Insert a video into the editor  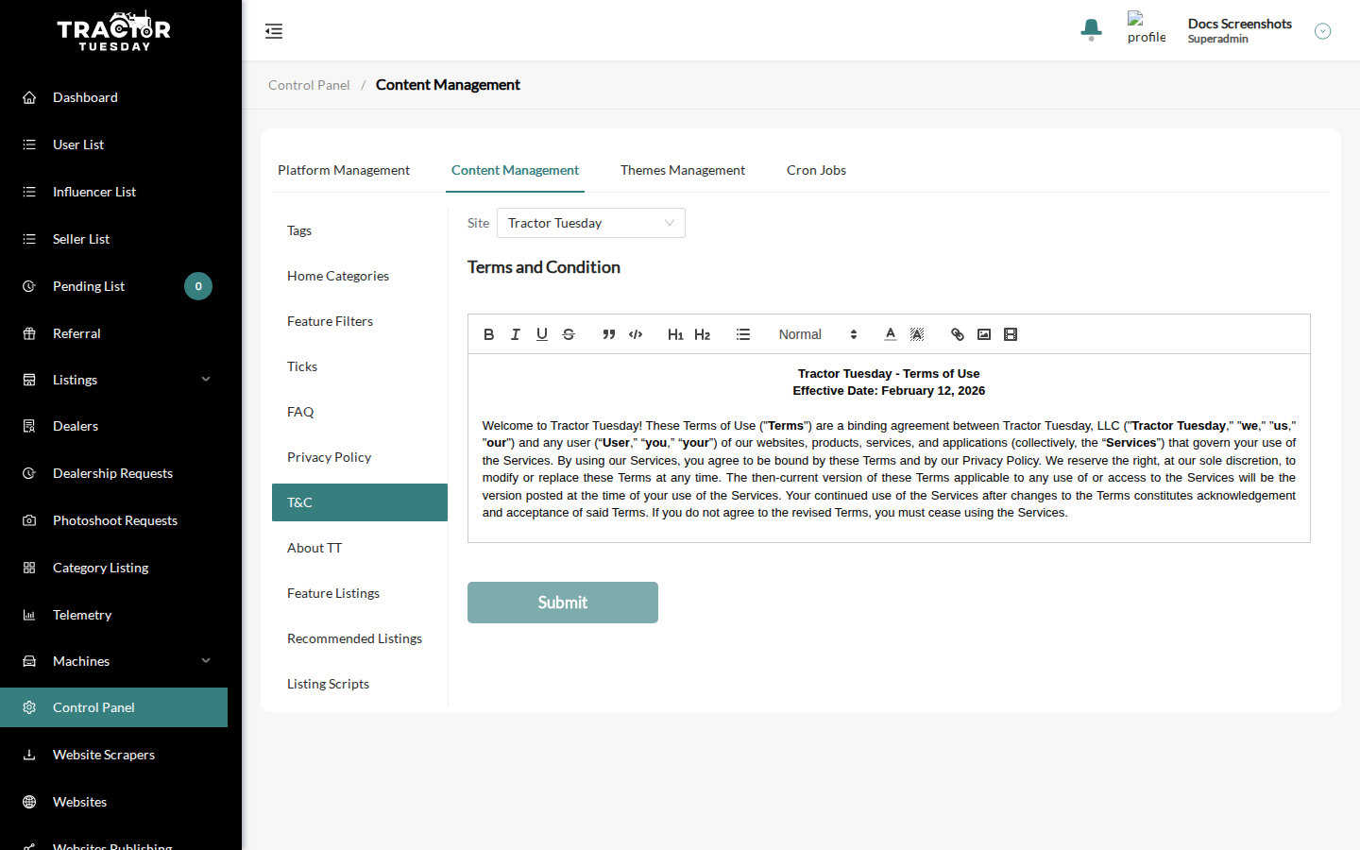tap(1011, 334)
